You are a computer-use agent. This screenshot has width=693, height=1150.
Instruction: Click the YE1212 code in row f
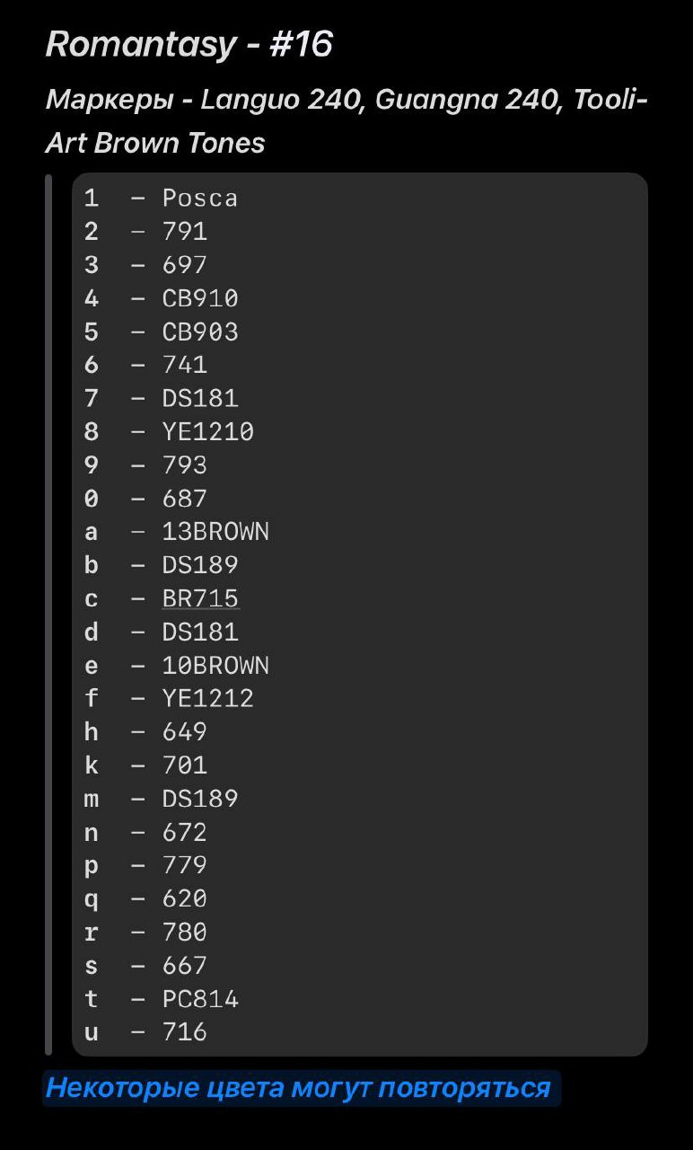pyautogui.click(x=208, y=699)
